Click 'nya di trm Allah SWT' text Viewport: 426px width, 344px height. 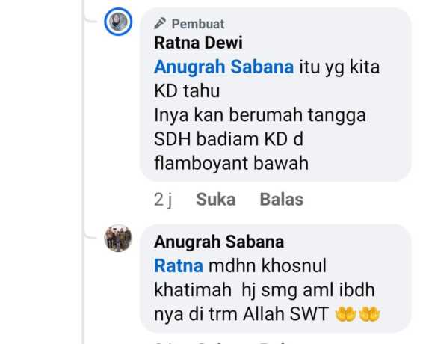pos(241,314)
